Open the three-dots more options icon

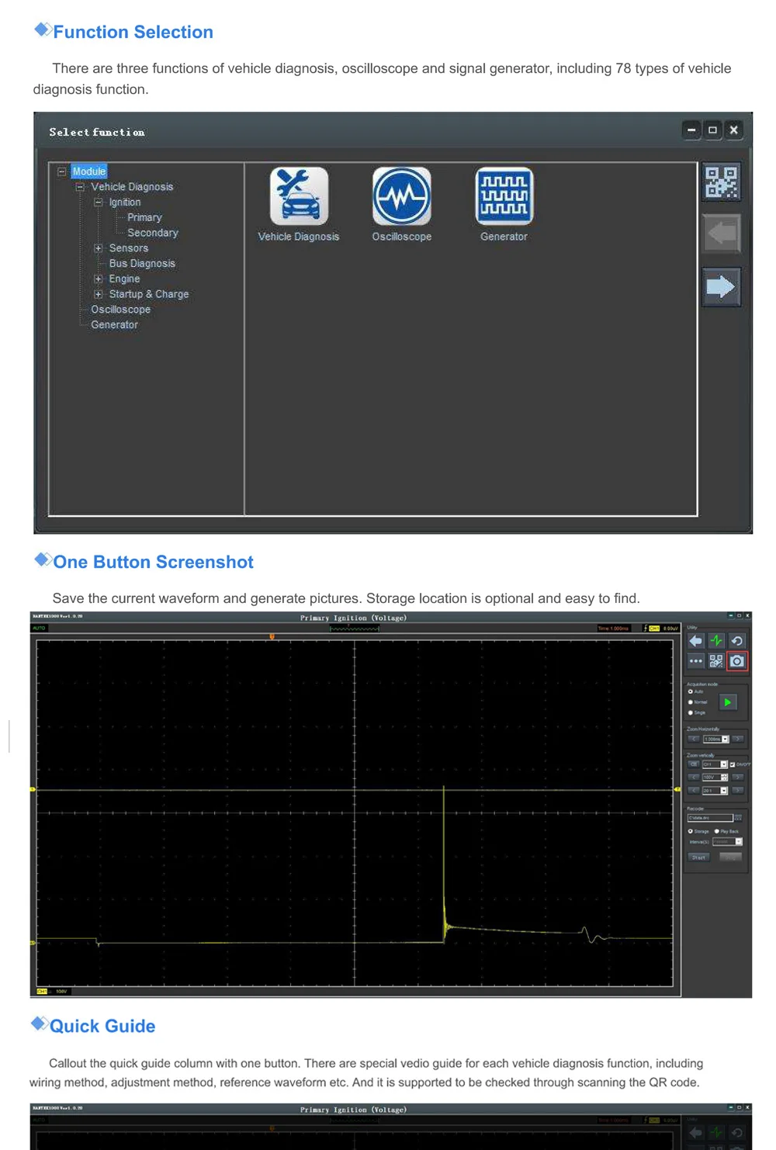click(696, 661)
